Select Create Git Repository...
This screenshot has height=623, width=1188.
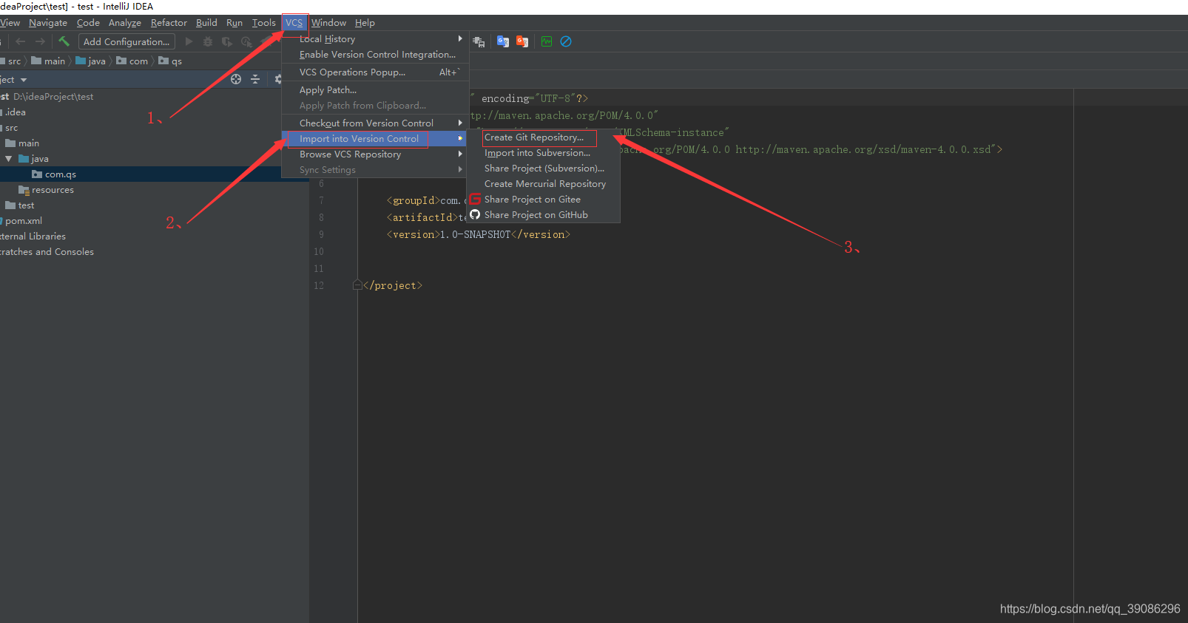coord(543,137)
